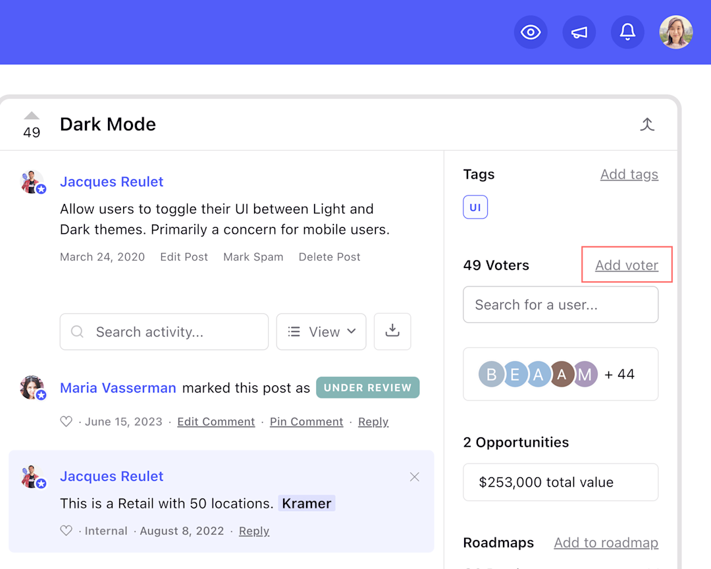The height and width of the screenshot is (569, 711).
Task: Upvote the Dark Mode post arrow
Action: 32,116
